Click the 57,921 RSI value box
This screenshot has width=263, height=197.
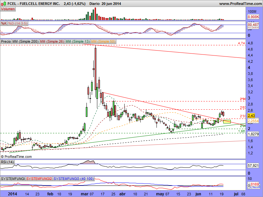click(x=253, y=165)
